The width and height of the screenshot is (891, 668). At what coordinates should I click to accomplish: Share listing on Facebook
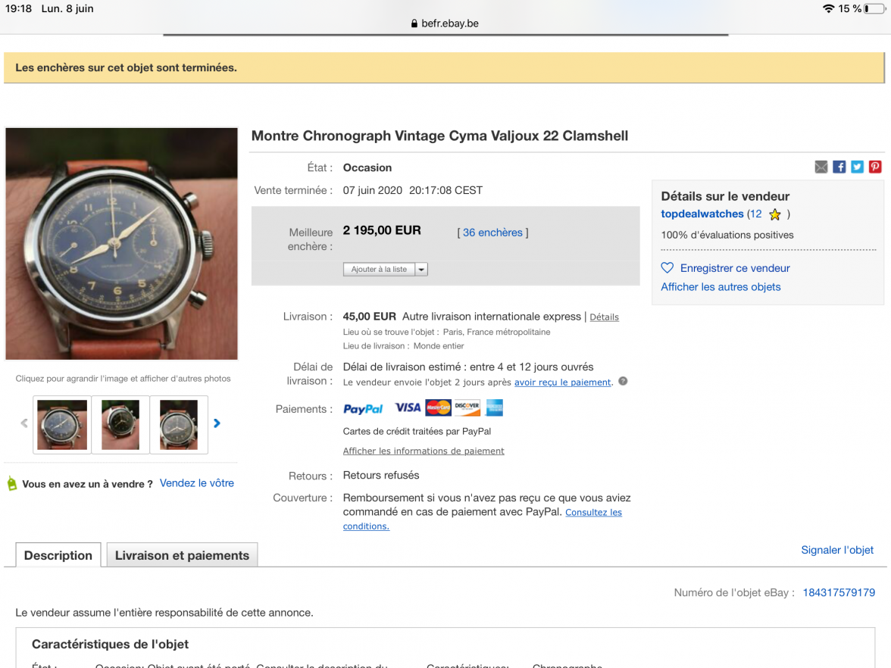click(839, 167)
